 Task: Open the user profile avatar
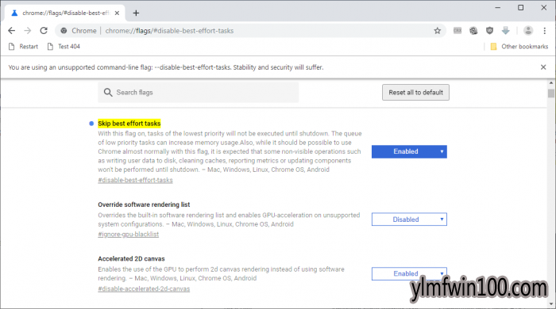click(x=528, y=31)
